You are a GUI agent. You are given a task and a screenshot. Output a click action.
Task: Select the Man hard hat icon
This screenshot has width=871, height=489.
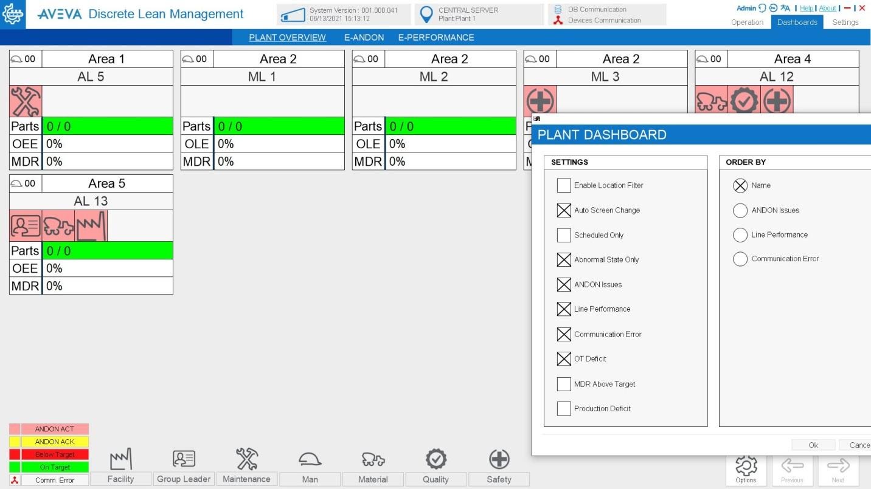pyautogui.click(x=310, y=460)
